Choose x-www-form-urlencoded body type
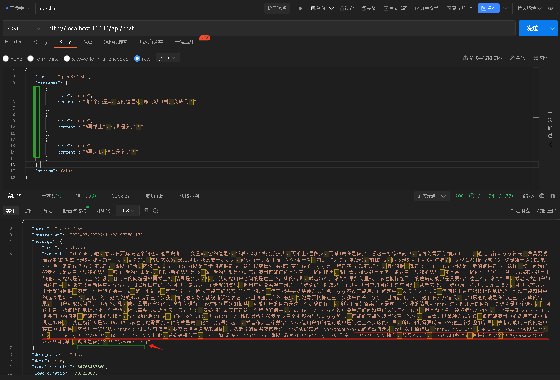560x380 pixels. (67, 59)
